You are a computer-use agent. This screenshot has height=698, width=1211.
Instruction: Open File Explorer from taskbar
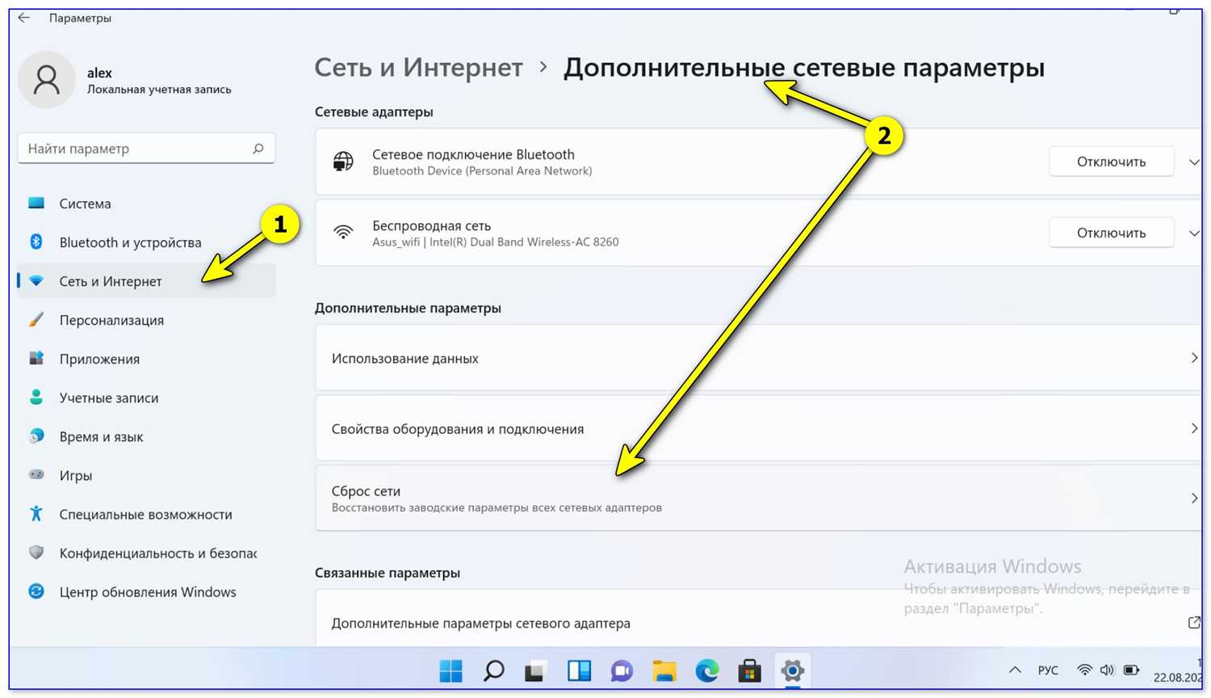664,671
